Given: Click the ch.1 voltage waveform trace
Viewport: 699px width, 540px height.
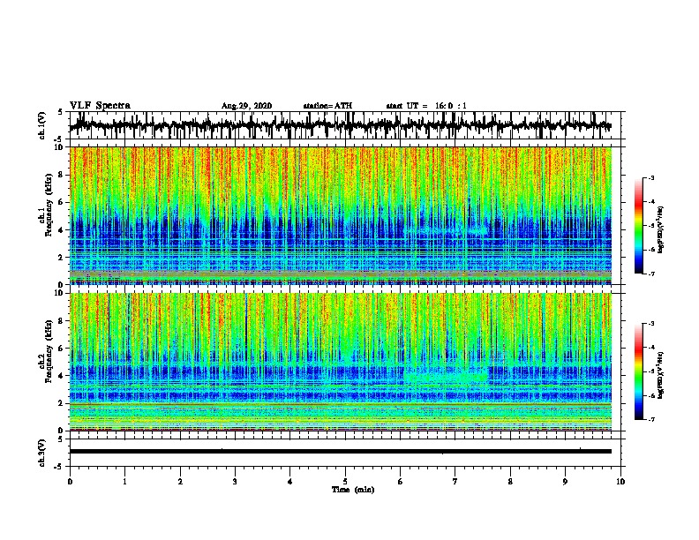Looking at the screenshot, I should 340,125.
